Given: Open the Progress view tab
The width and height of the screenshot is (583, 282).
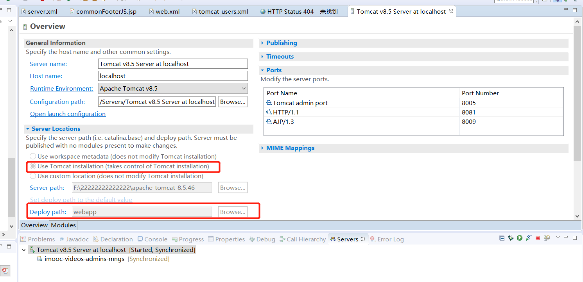Looking at the screenshot, I should [188, 239].
